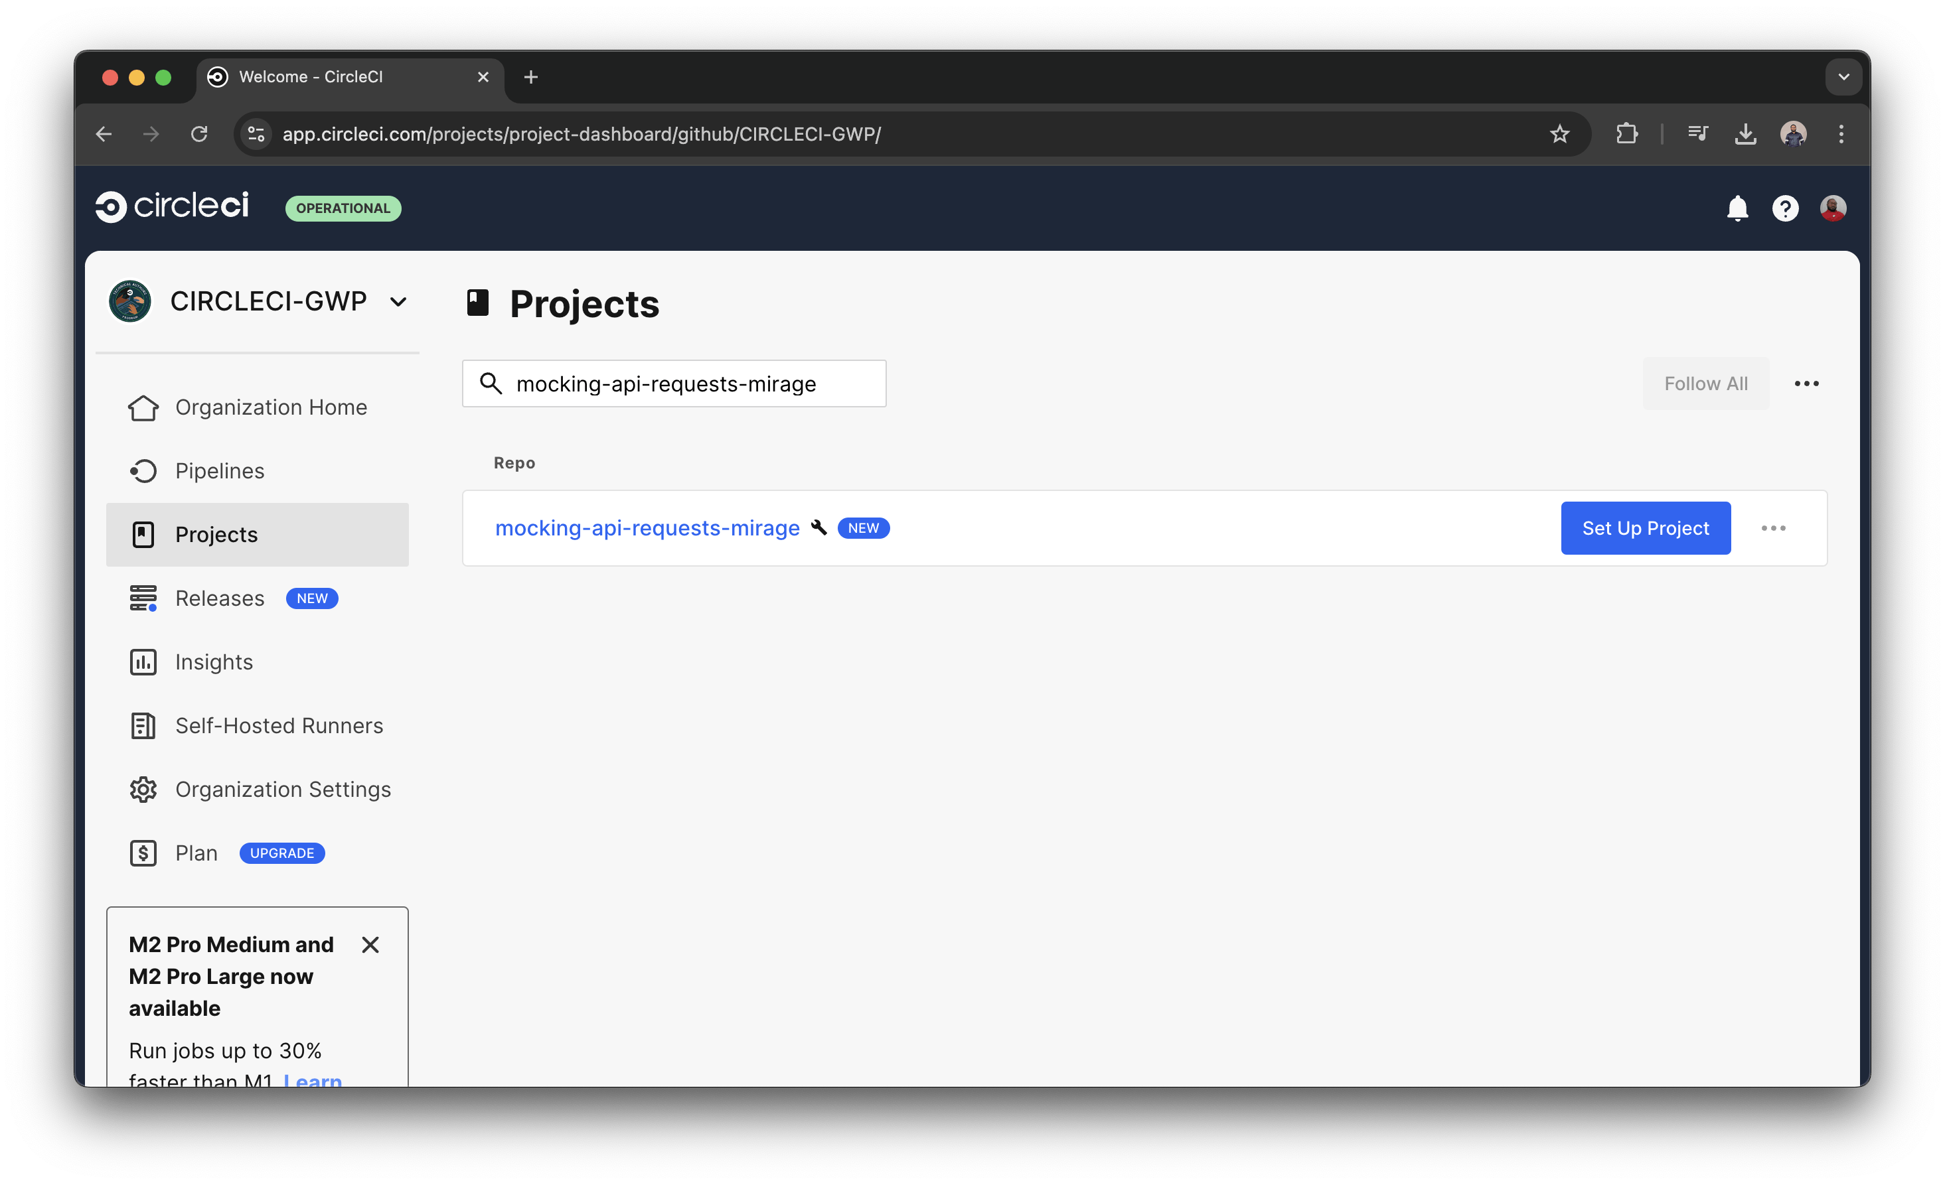Open the mocking-api-requests-mirage repo link
Screen dimensions: 1945x1185
[x=646, y=527]
